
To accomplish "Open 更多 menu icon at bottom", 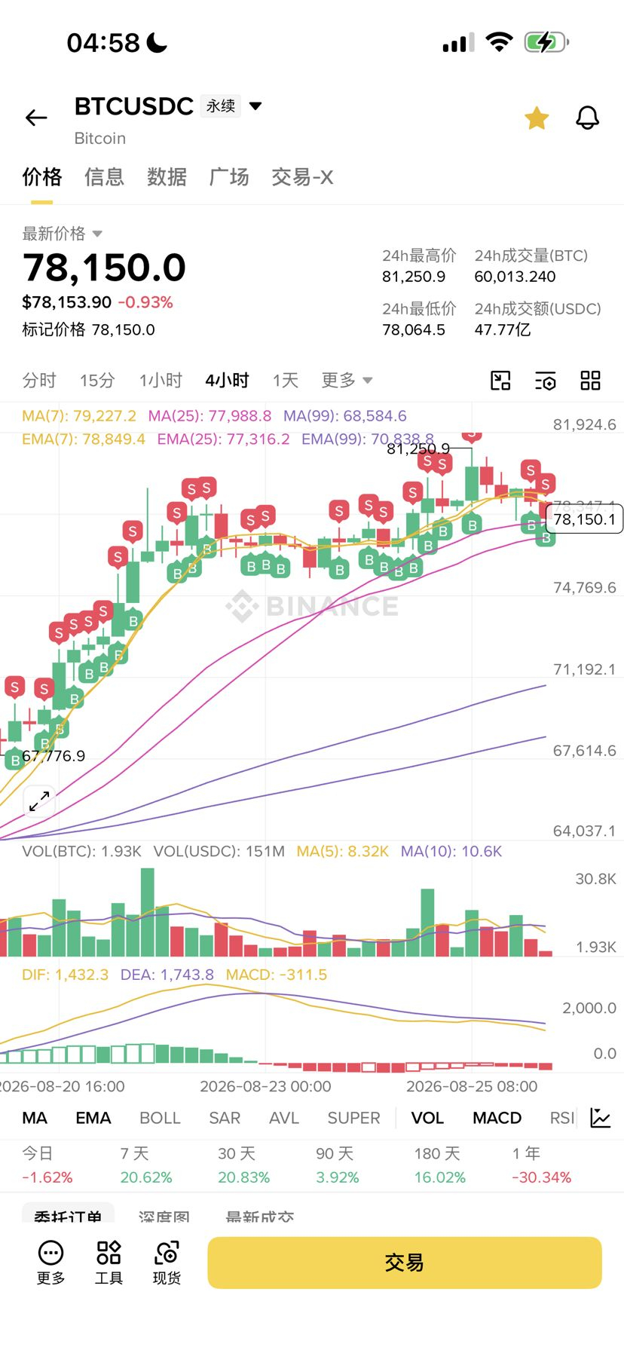I will pos(50,1262).
